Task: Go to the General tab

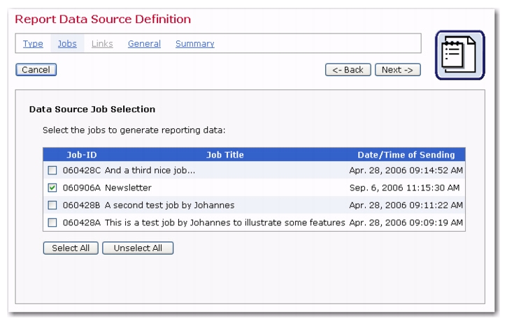Action: click(x=144, y=43)
